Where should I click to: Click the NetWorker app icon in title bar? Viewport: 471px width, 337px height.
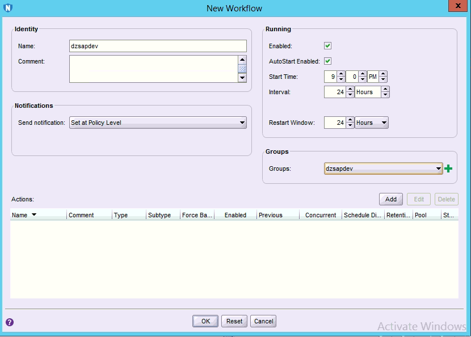8,8
